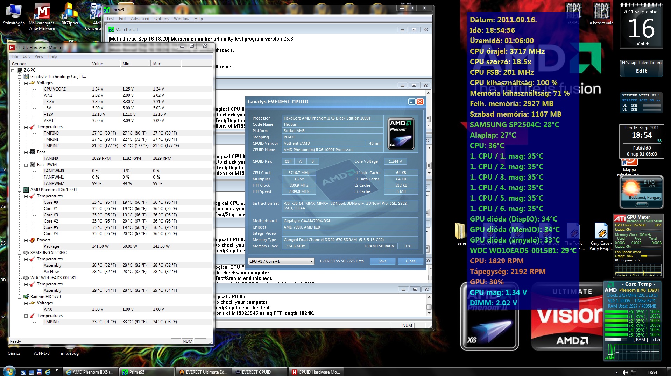
Task: Open the File menu in Hardware Monitor
Action: pos(15,56)
